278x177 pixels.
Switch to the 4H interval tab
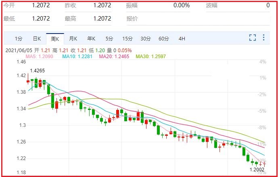click(182, 39)
